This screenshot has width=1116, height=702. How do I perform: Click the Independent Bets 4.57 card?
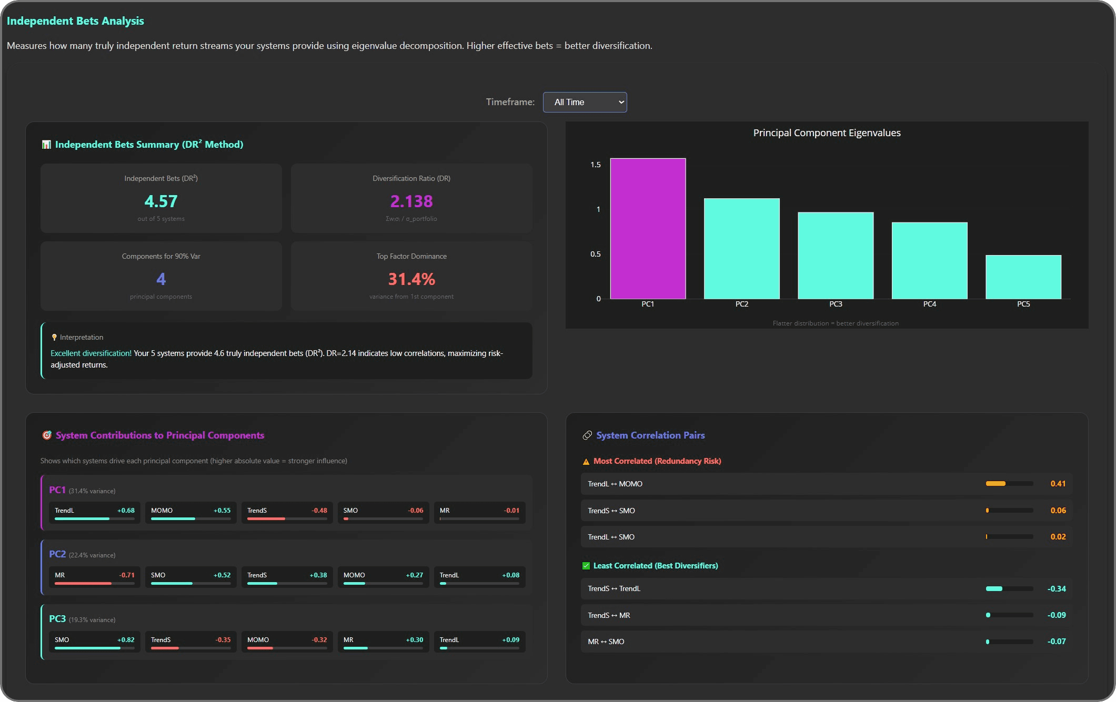(x=161, y=198)
